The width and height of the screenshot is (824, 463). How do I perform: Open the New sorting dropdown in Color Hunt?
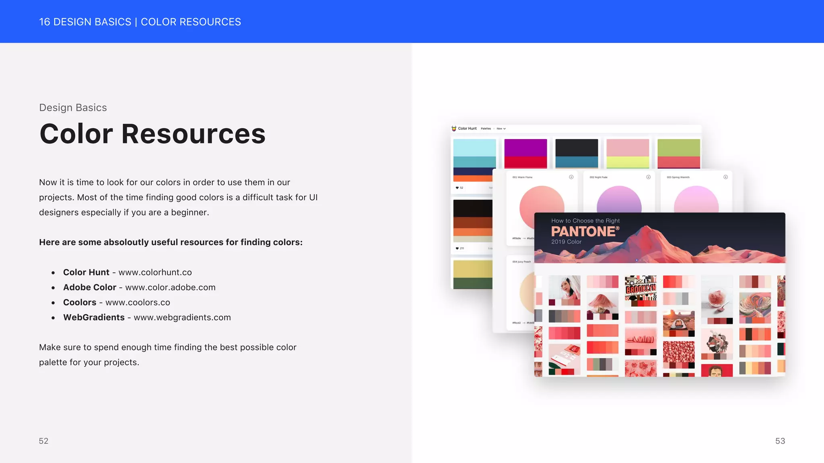(501, 129)
